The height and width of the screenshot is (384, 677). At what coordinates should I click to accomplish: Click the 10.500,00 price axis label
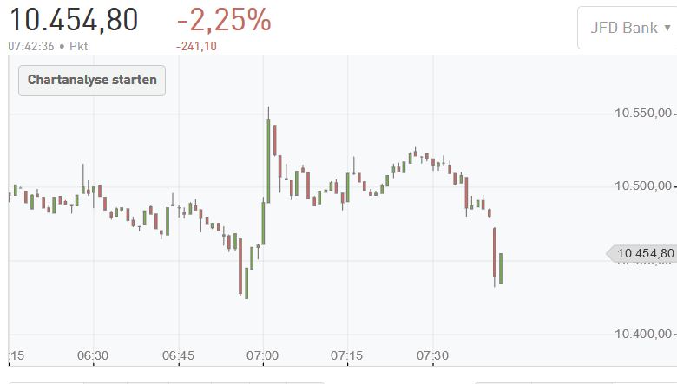[642, 185]
